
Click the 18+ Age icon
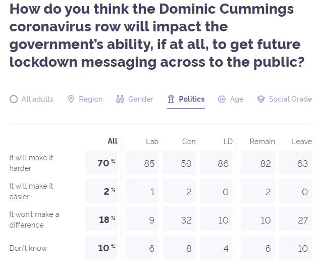[222, 99]
